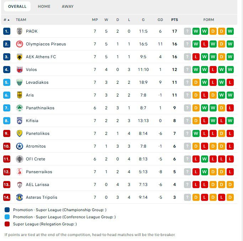Screen dimensions: 243x241
Task: Click the red Relegation Group legend swatch
Action: 7,224
